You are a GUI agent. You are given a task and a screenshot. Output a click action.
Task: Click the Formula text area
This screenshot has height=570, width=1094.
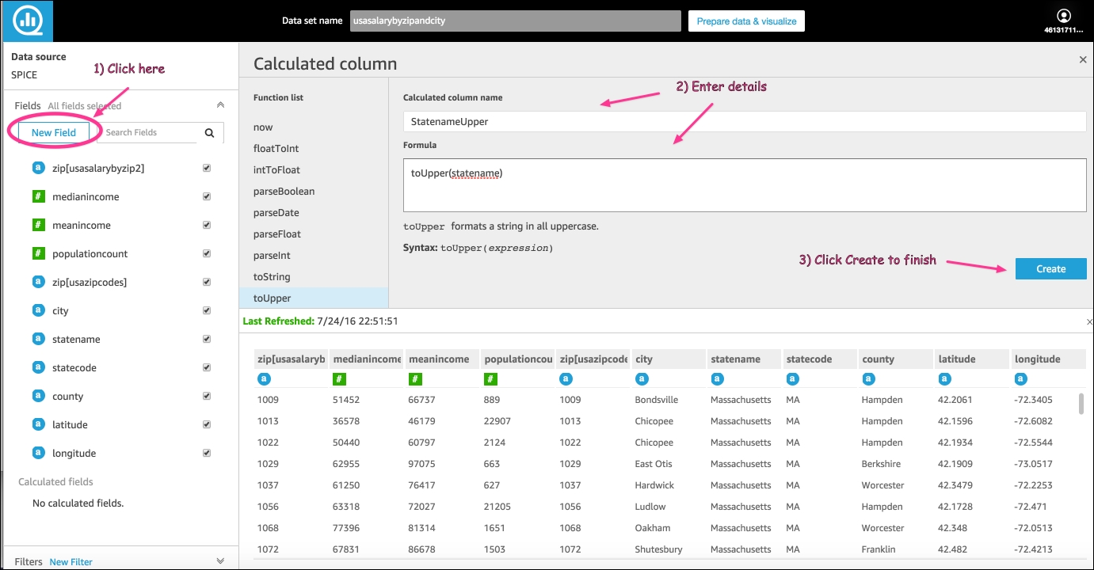[745, 185]
